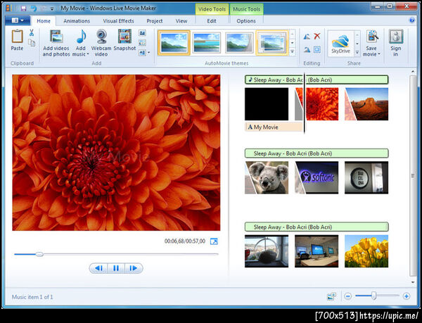Viewport: 422px width, 323px height.
Task: Rotate right using the Editing icon
Action: click(307, 49)
